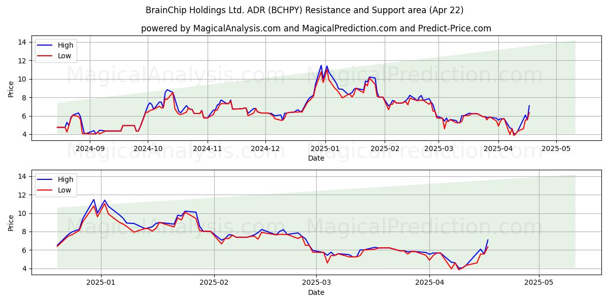This screenshot has width=609, height=304.
Task: Click the 2025-02 tick label in lower chart
Action: (214, 283)
